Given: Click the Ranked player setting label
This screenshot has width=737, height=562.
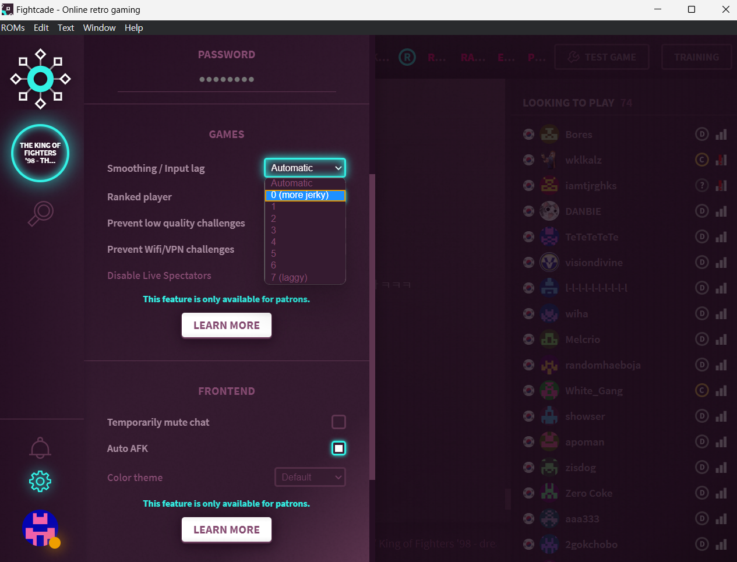Looking at the screenshot, I should pos(139,197).
